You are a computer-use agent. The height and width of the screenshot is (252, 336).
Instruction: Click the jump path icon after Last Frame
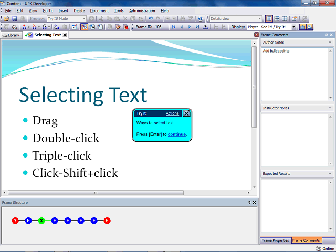205,27
